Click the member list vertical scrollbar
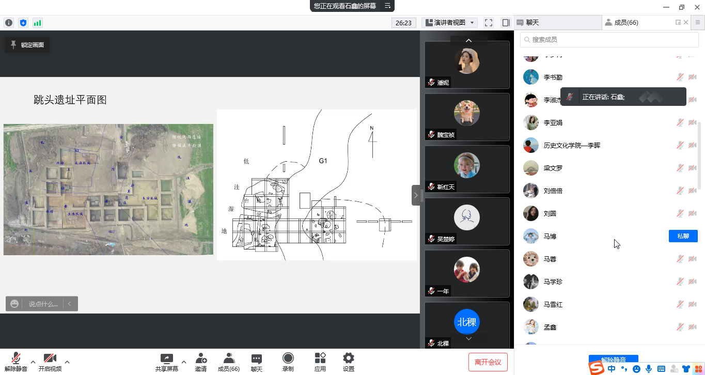The height and width of the screenshot is (375, 705). click(x=700, y=155)
